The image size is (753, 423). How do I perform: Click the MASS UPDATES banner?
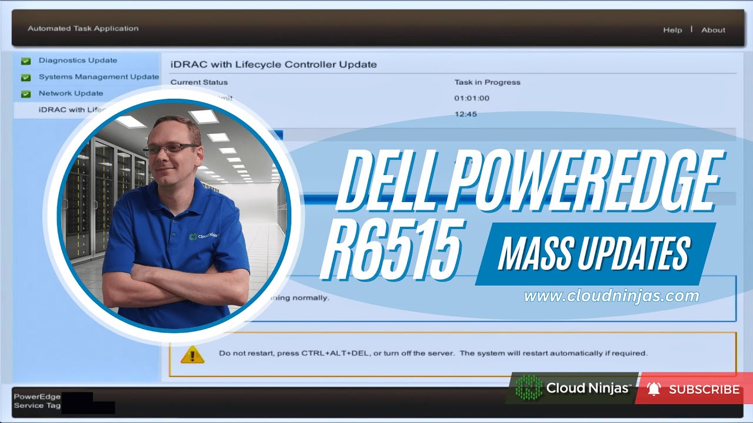(595, 254)
